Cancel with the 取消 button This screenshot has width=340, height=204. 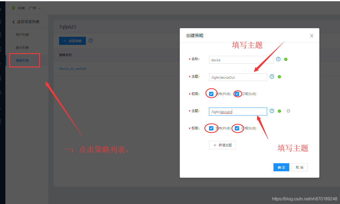[299, 167]
